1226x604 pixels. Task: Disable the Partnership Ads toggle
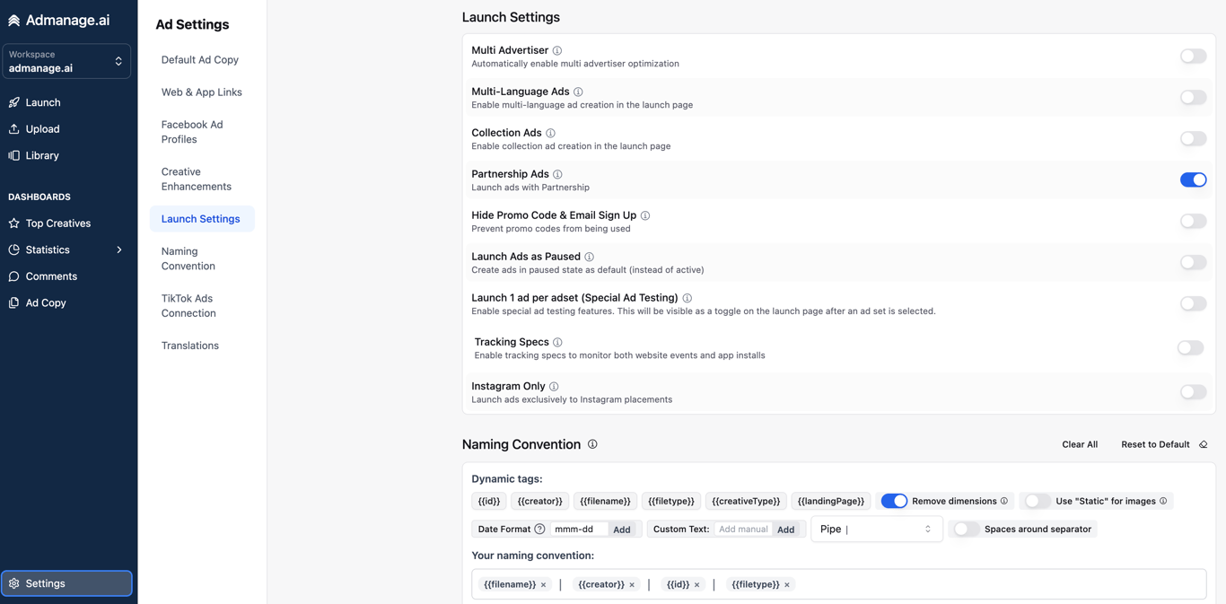1193,180
